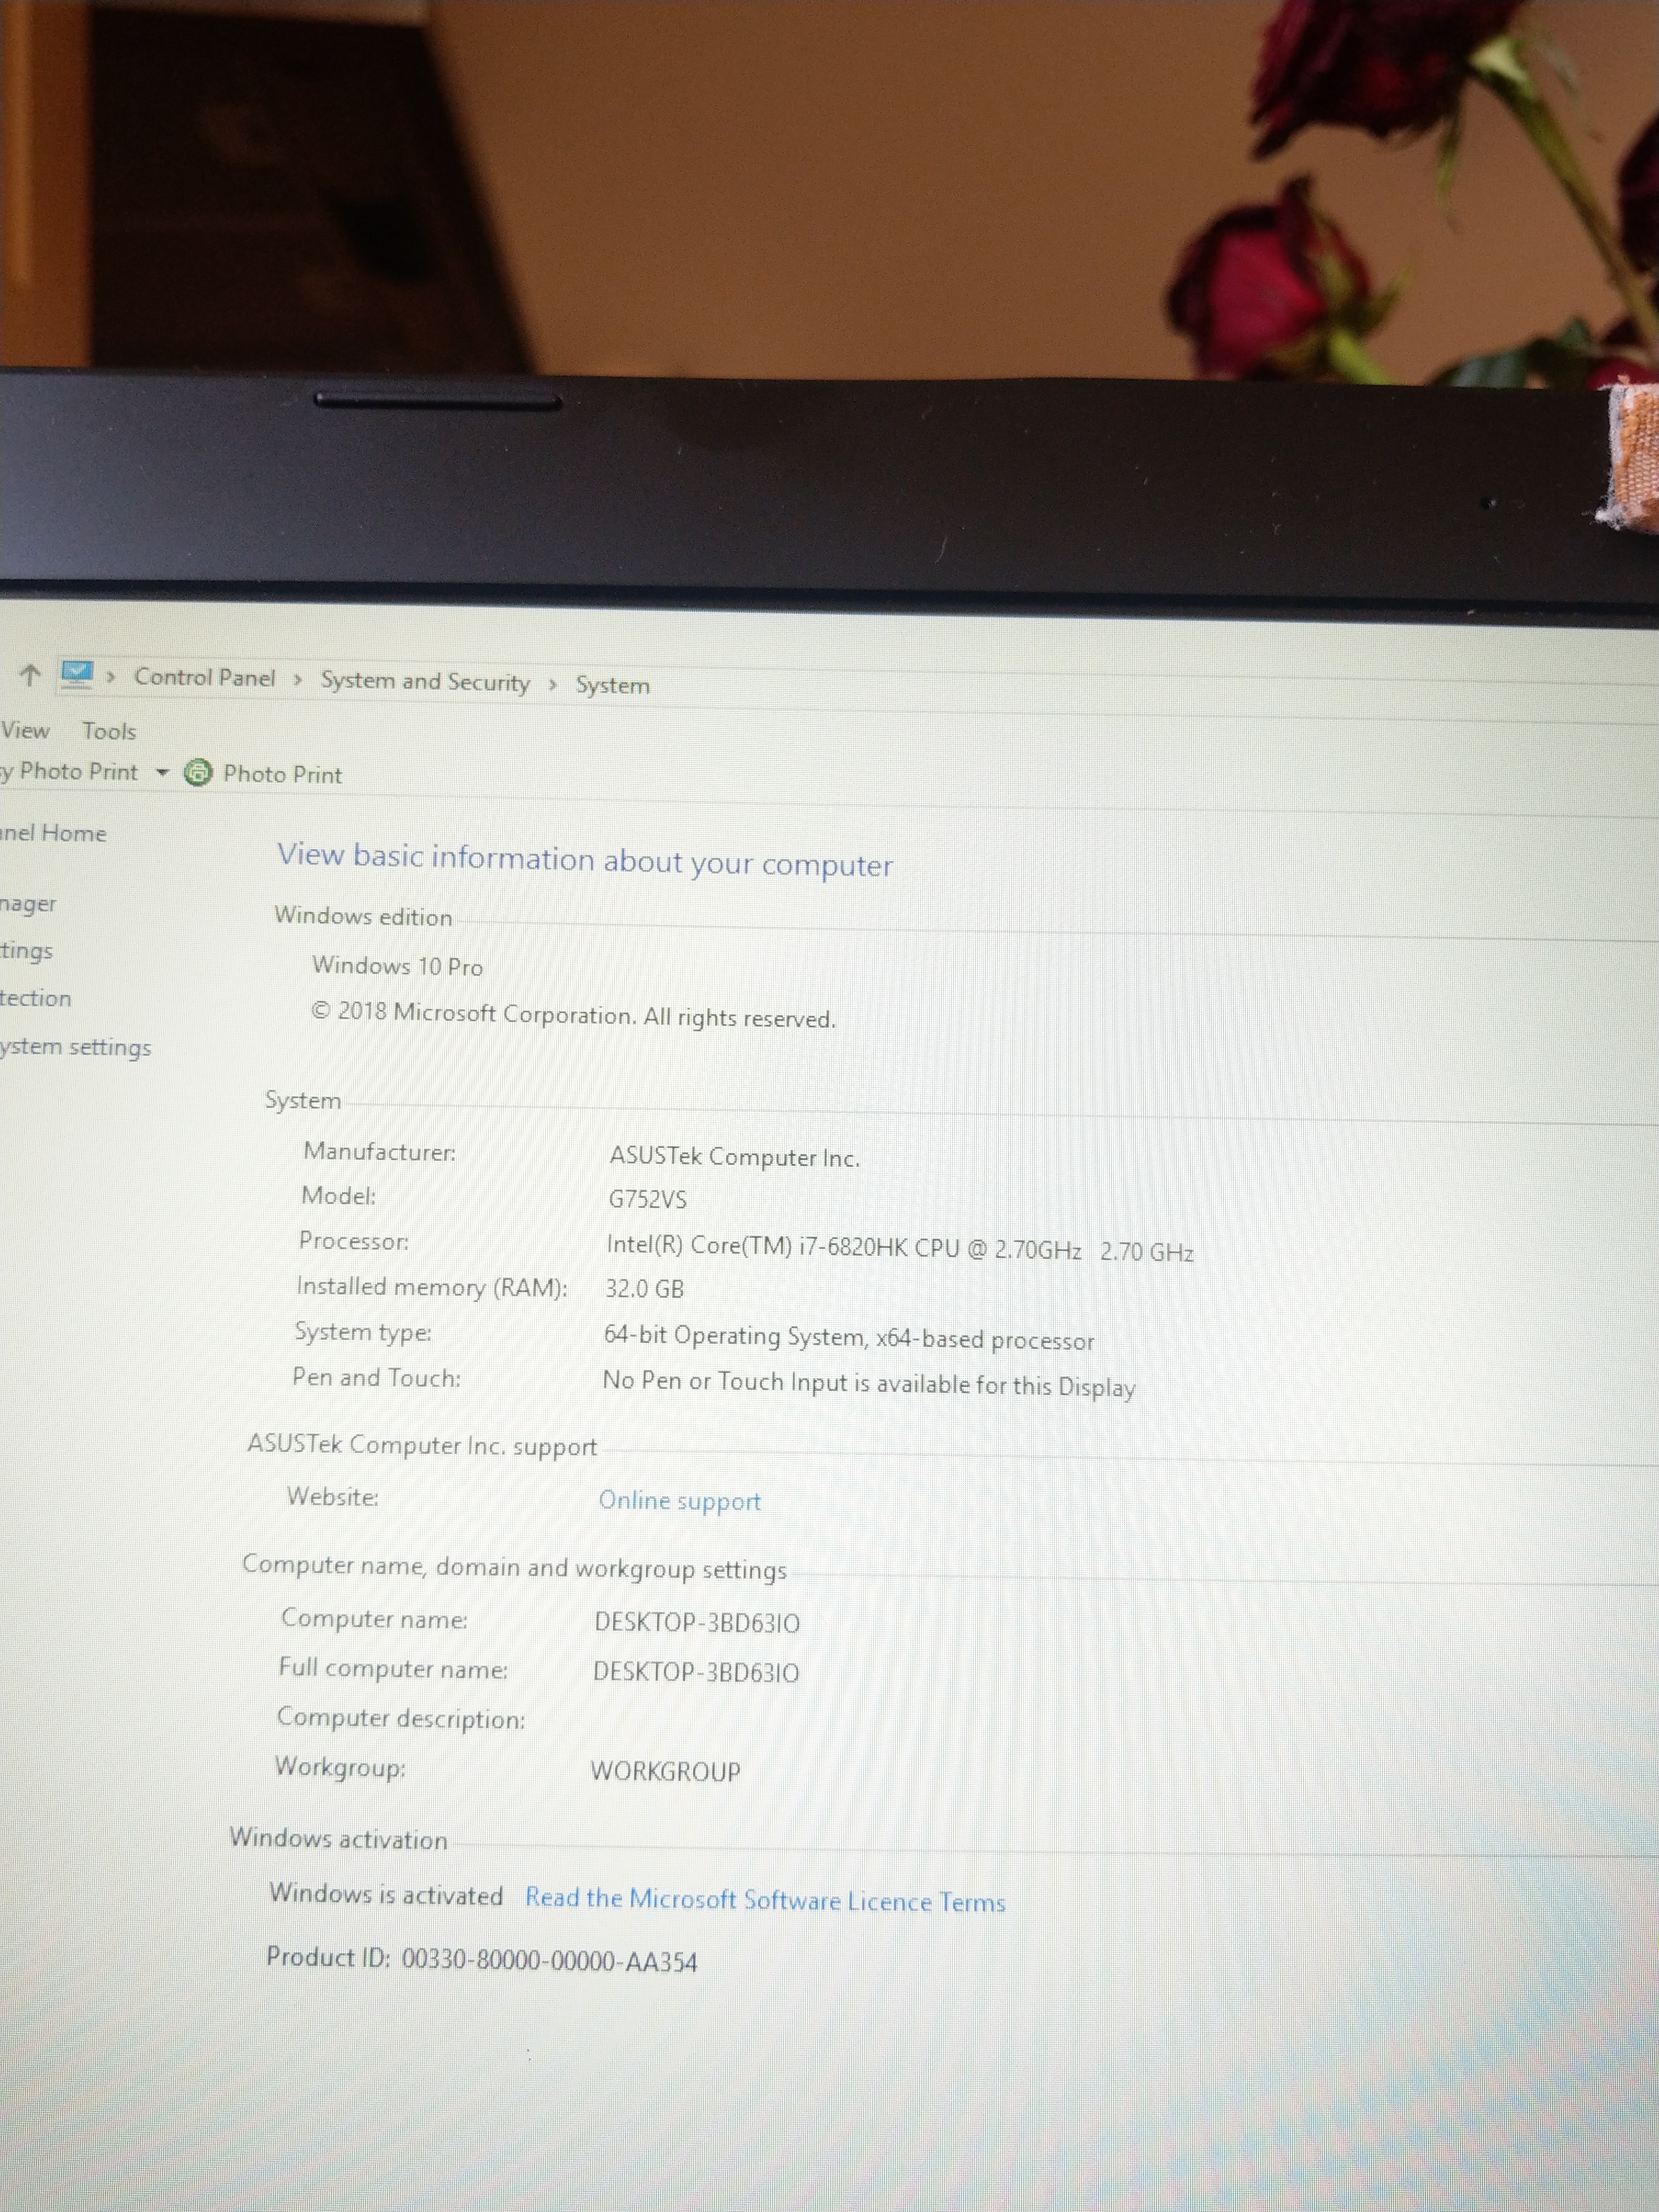Screen dimensions: 1659x2212
Task: Click the 'Windows activation' section header
Action: point(338,1839)
